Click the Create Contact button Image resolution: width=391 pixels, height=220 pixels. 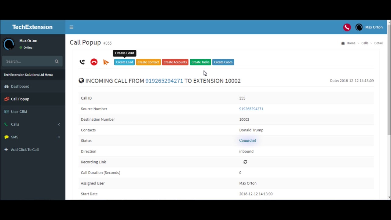[x=148, y=62]
